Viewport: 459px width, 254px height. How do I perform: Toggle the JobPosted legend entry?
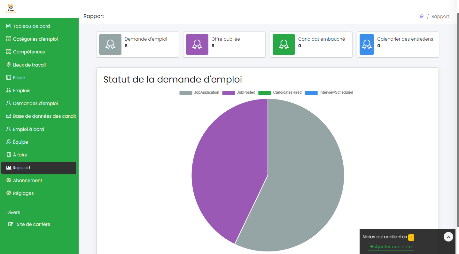(246, 92)
